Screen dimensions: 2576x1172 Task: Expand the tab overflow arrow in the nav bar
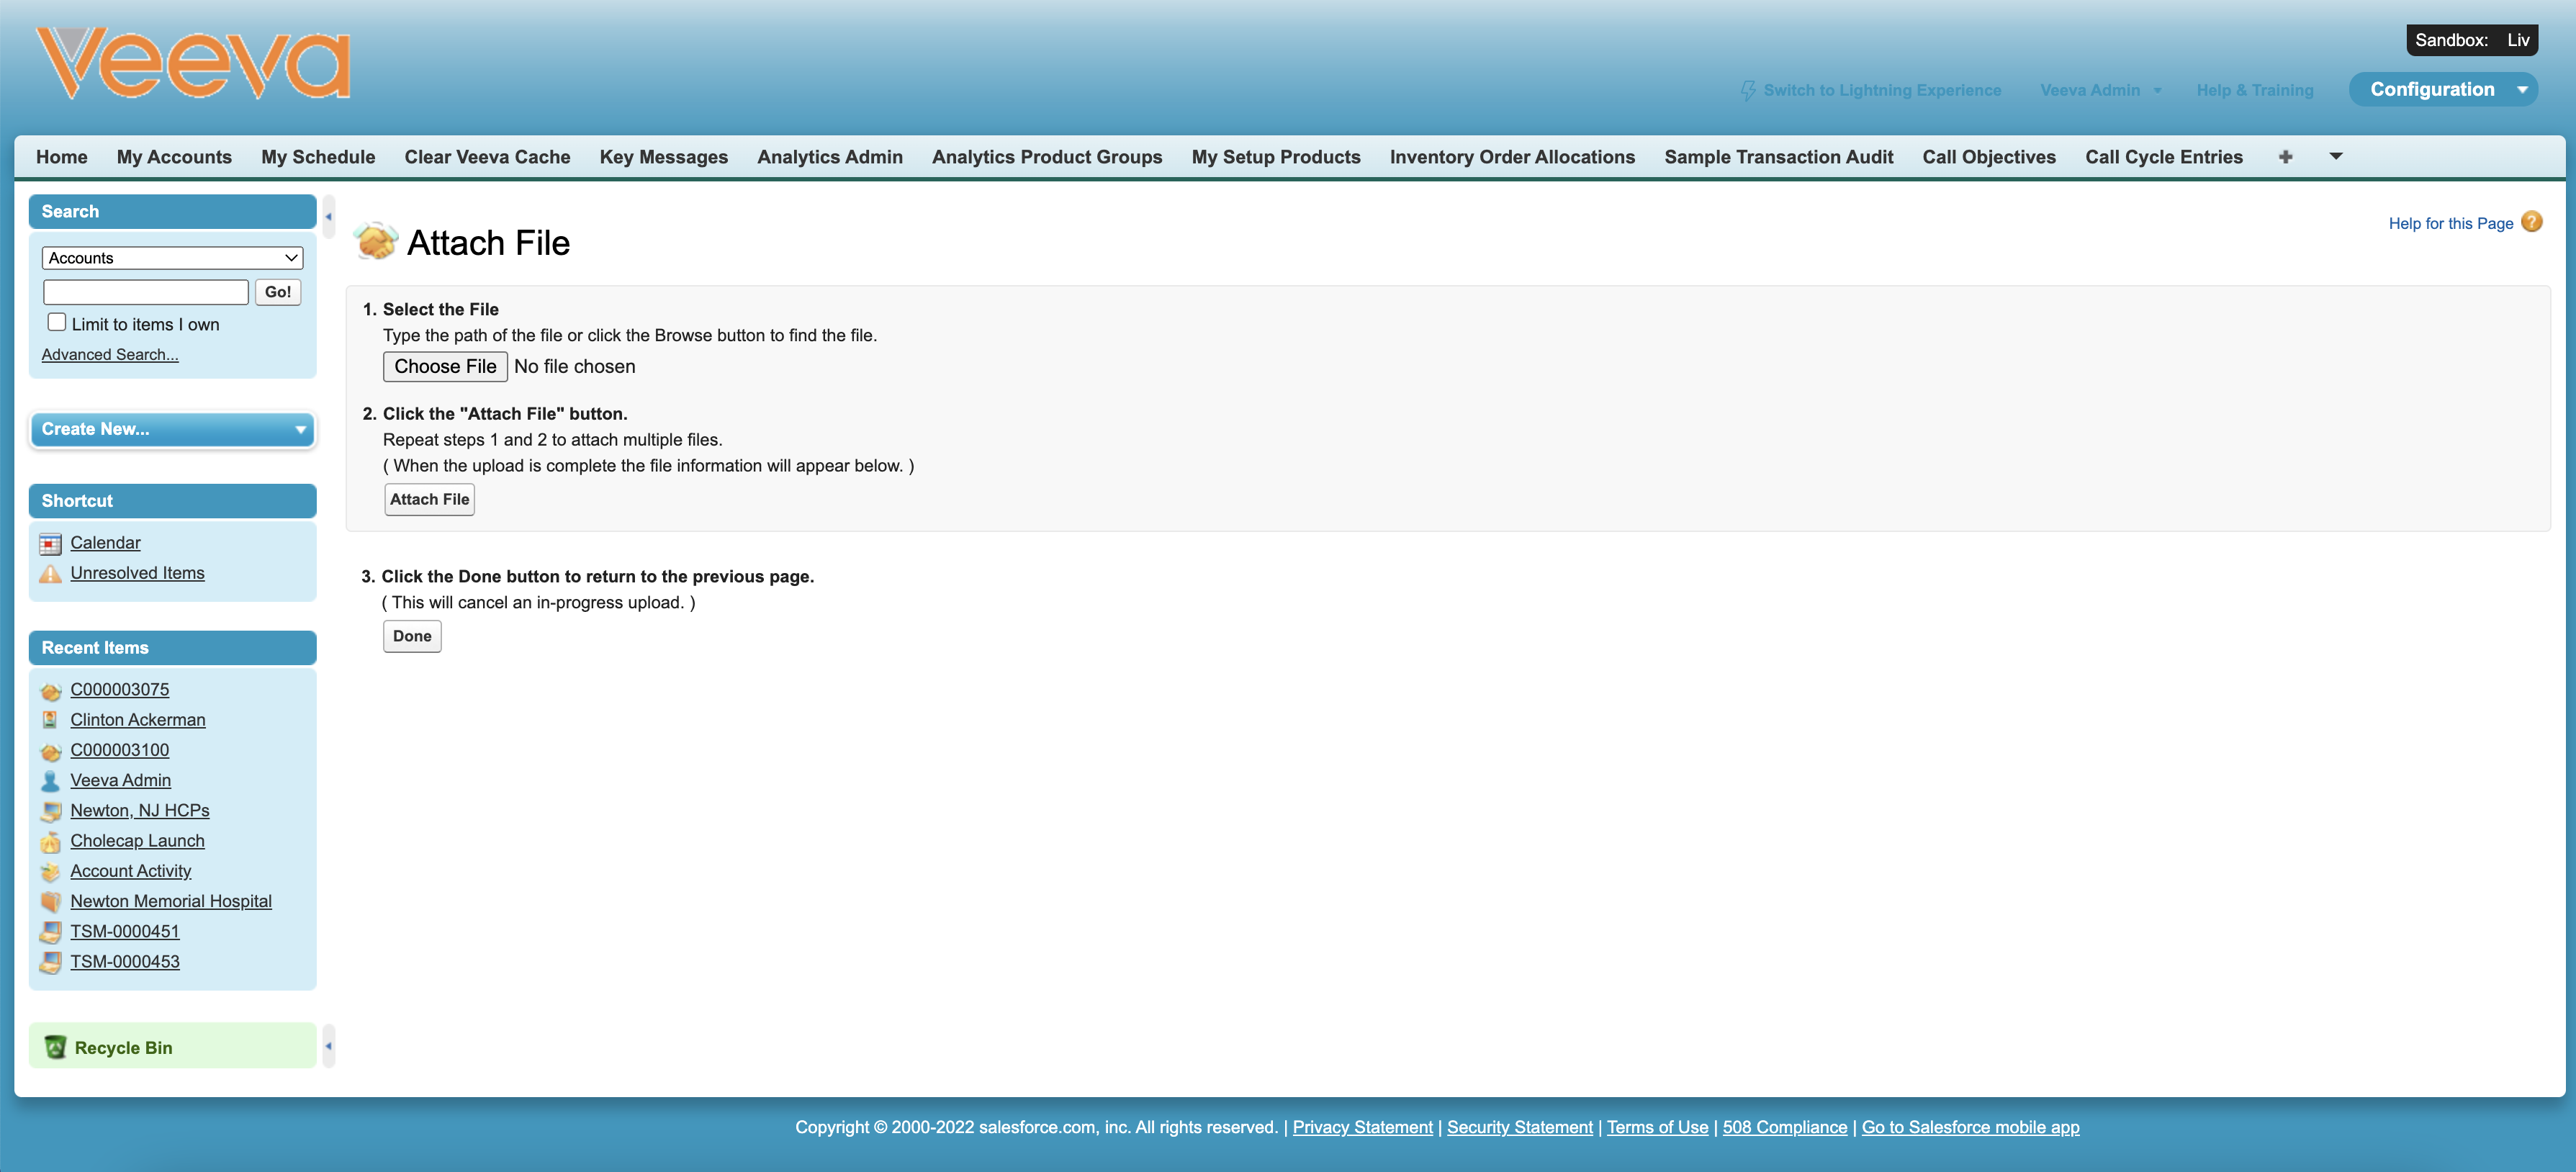pos(2336,156)
